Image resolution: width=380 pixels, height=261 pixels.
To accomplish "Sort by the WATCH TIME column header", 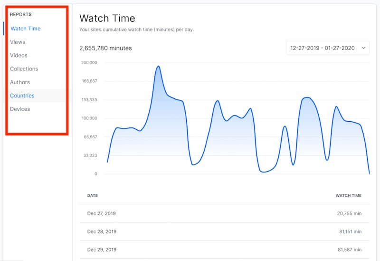I will (348, 195).
